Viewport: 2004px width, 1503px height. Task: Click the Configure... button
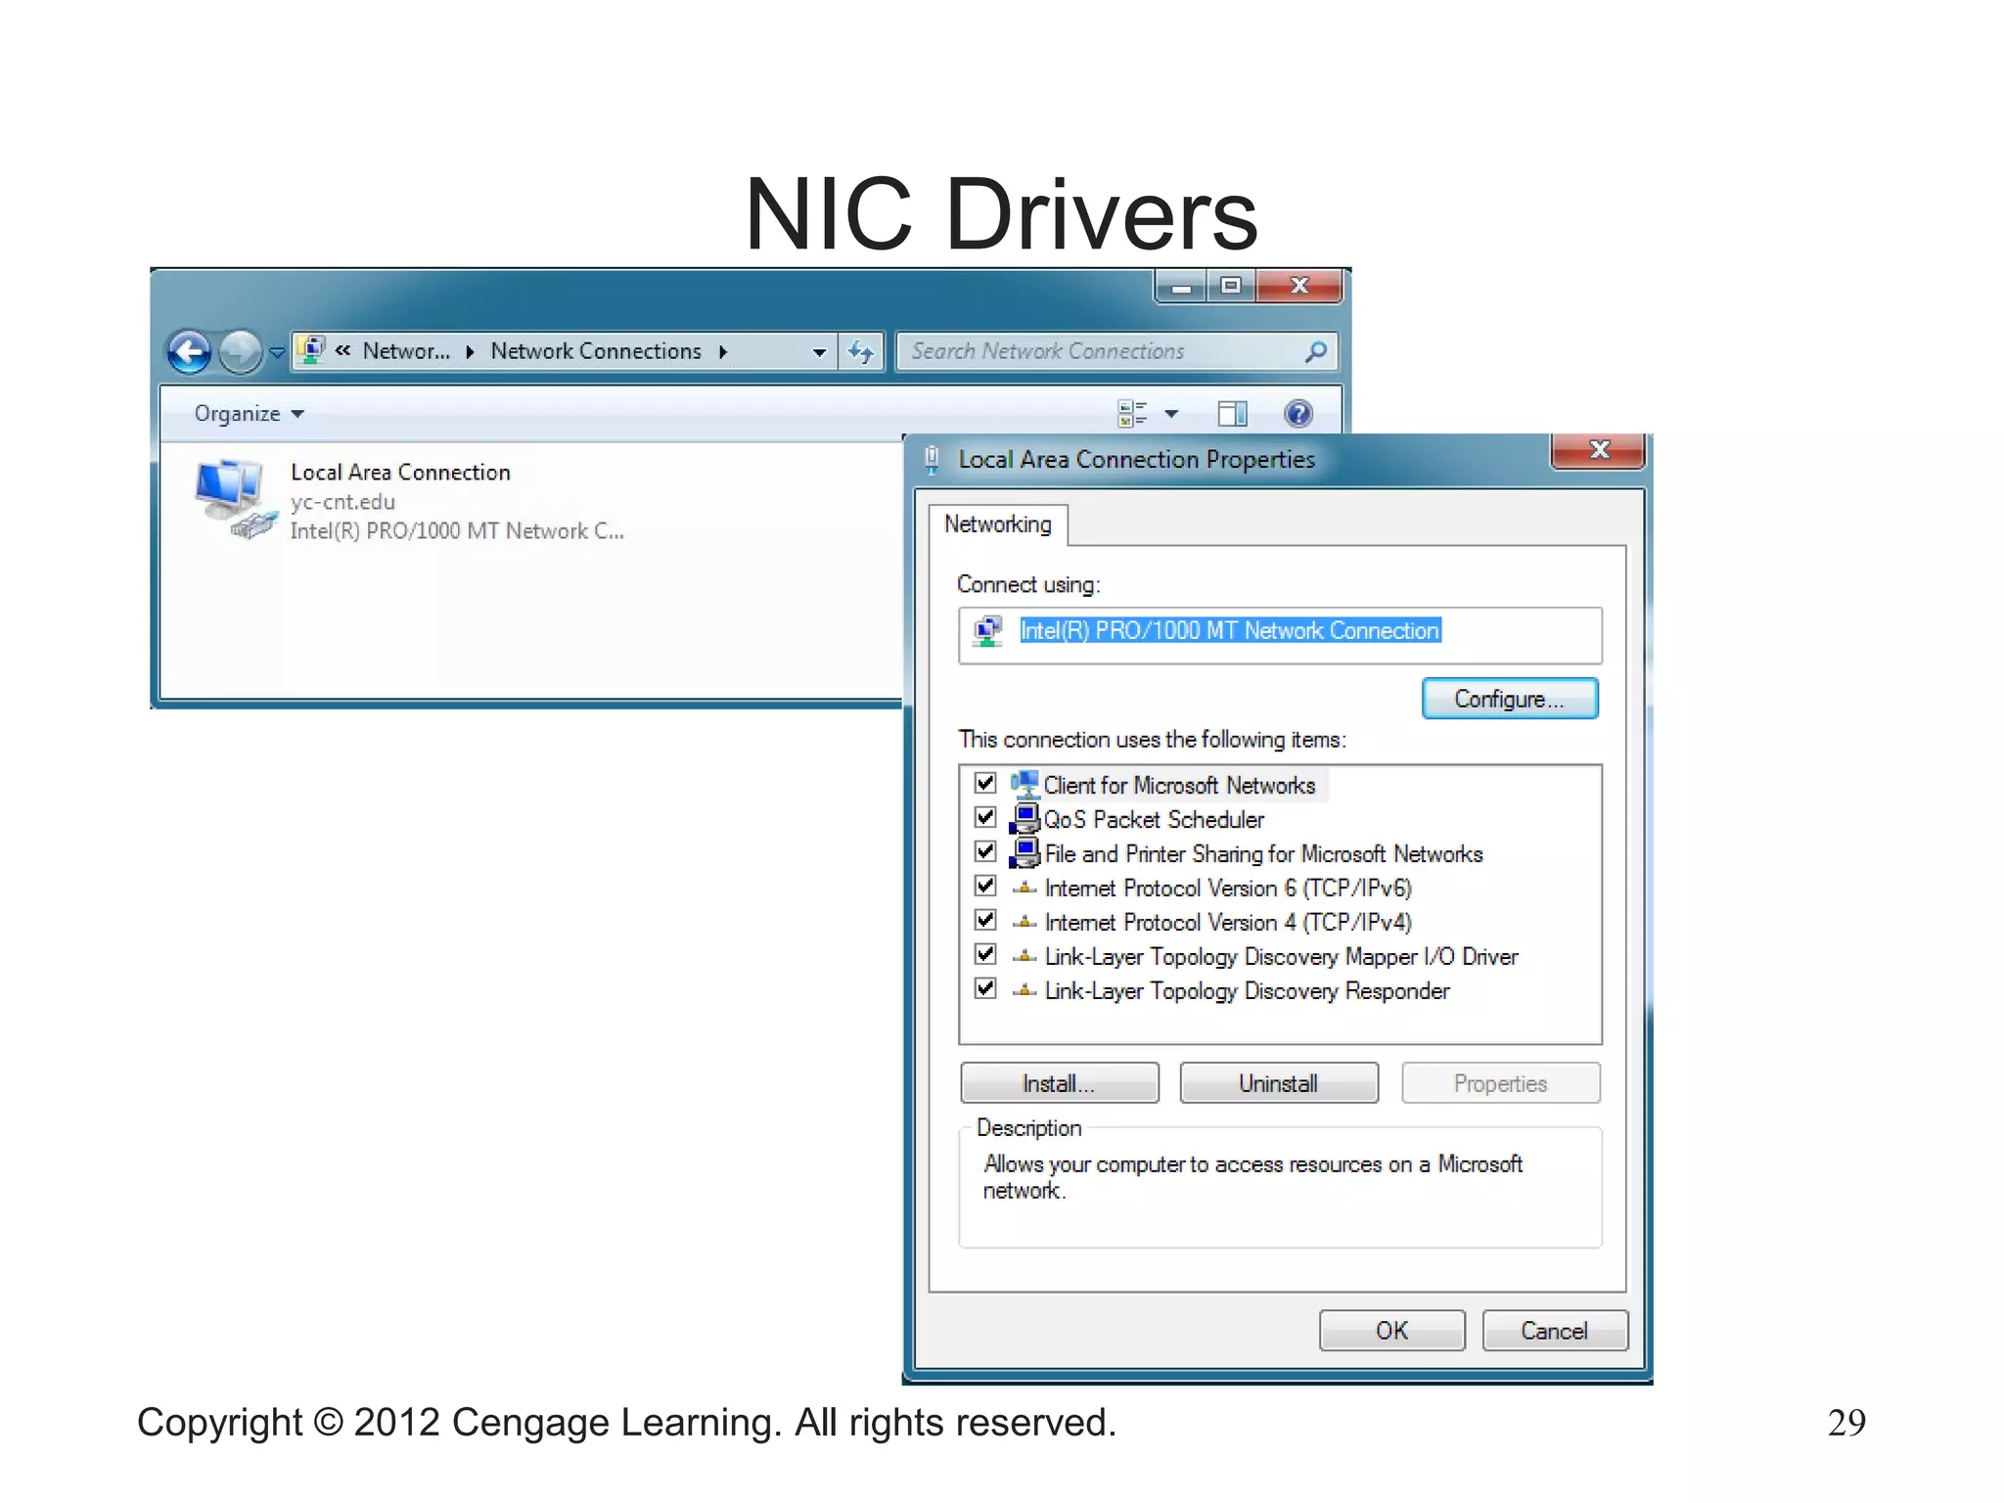point(1510,699)
